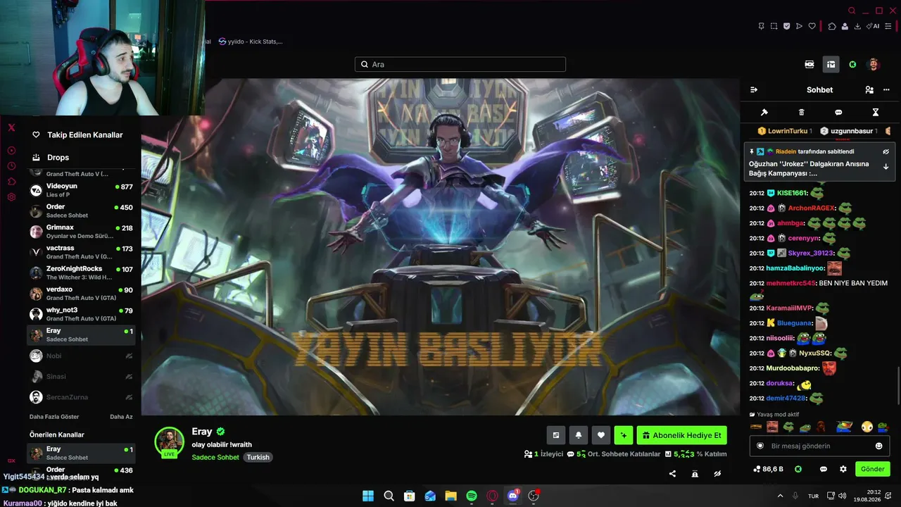Click the chat bubble mod tool icon

[838, 112]
